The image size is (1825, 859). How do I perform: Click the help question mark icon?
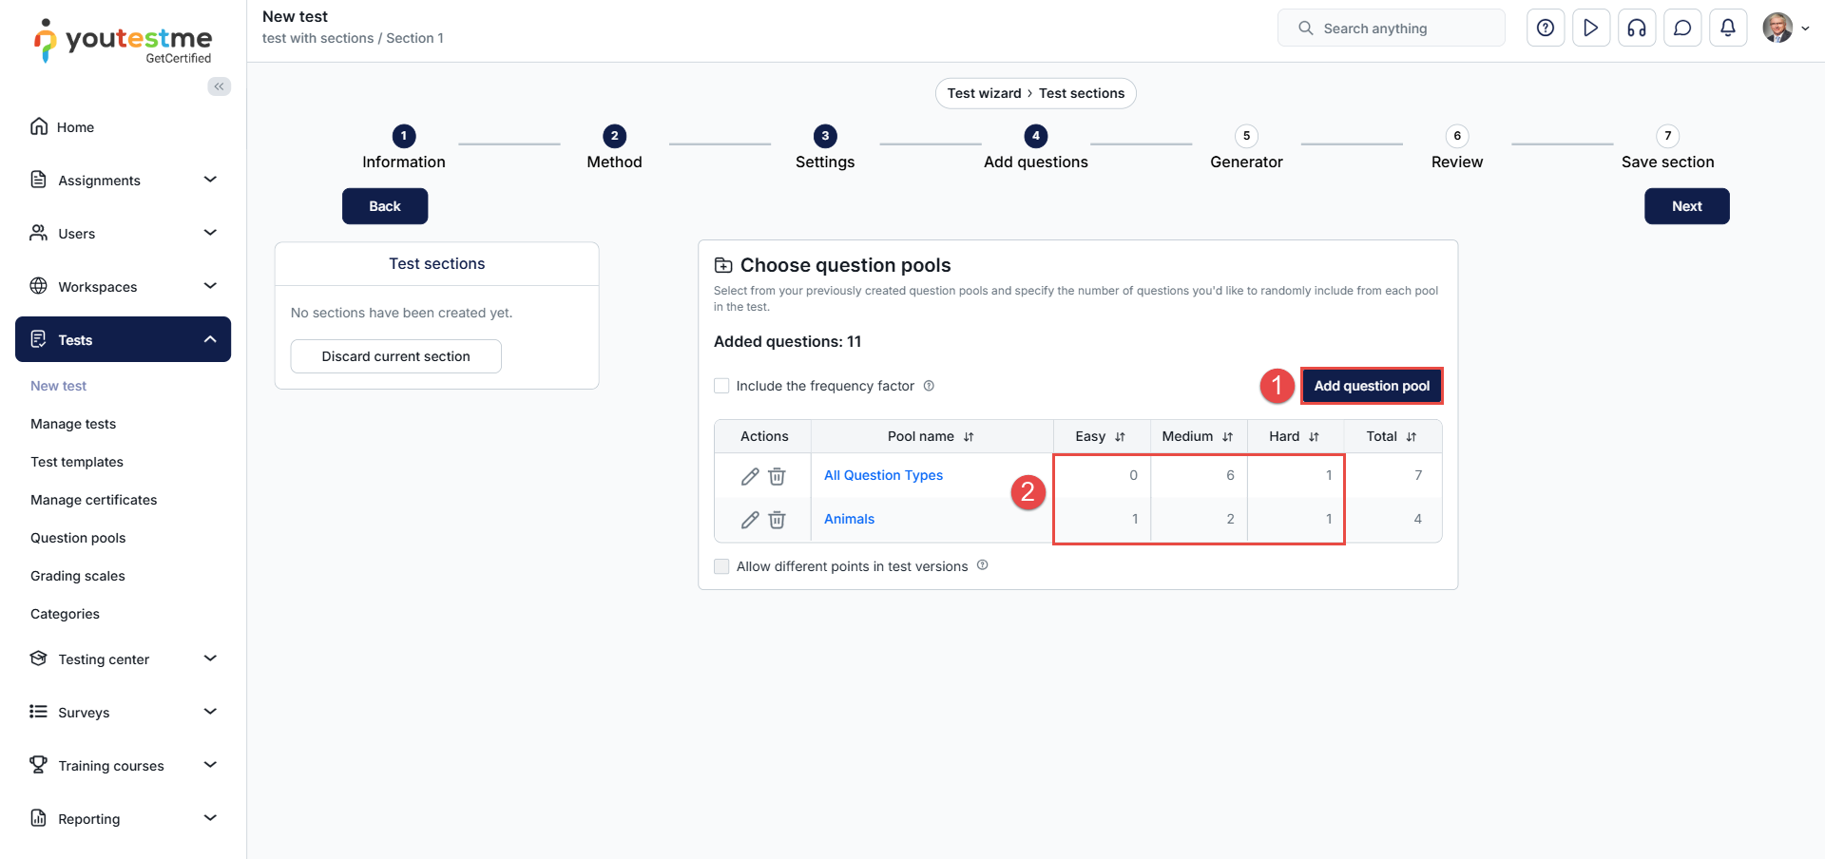pyautogui.click(x=1545, y=29)
